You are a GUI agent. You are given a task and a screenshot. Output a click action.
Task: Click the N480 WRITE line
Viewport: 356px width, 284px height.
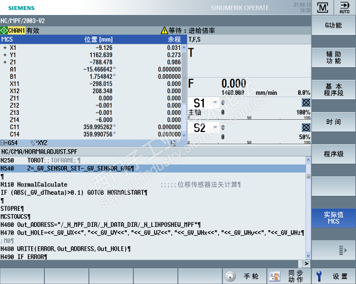click(x=152, y=249)
